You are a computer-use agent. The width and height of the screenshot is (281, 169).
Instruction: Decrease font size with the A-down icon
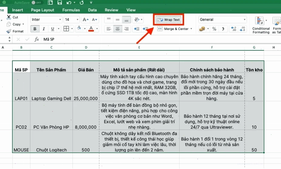pyautogui.click(x=94, y=19)
